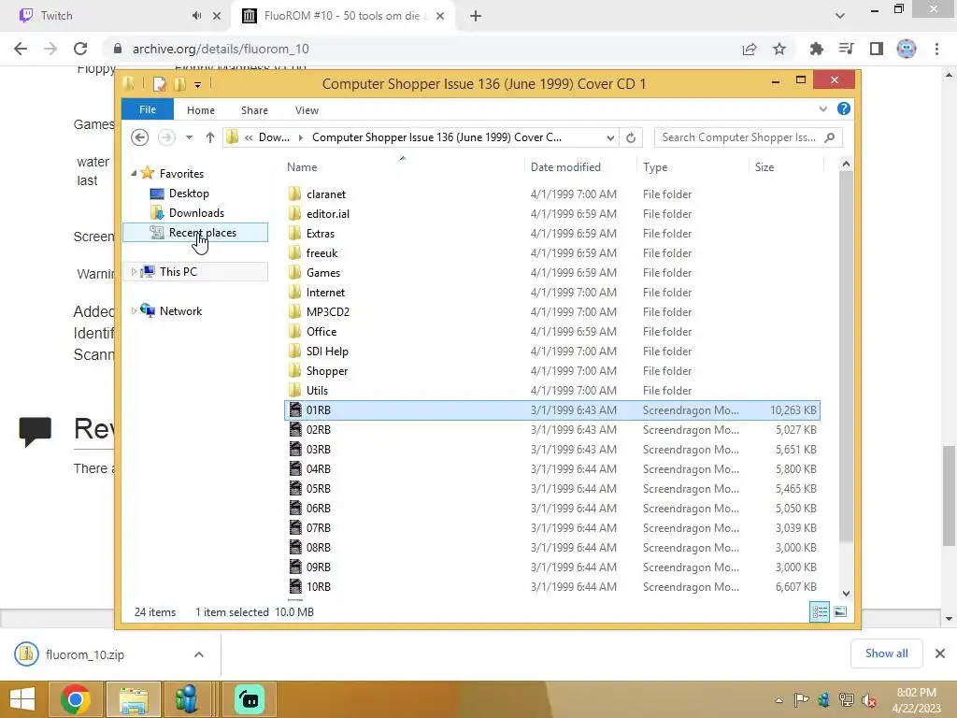Expand the This PC tree node
This screenshot has height=718, width=957.
coord(134,272)
